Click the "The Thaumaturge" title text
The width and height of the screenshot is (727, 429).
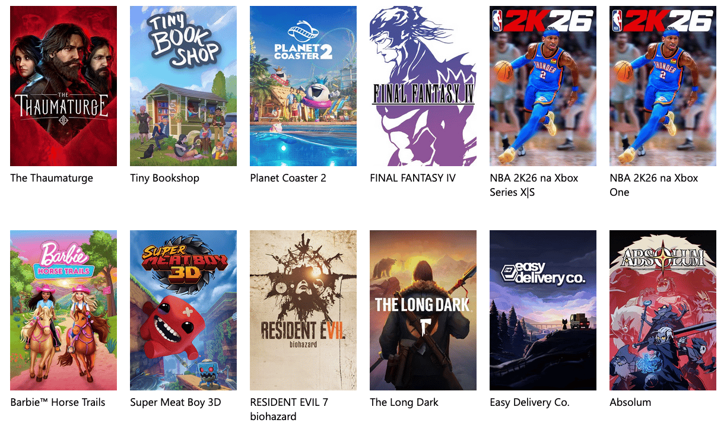pos(52,178)
